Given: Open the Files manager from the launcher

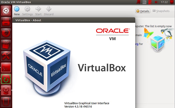Looking at the screenshot, I should click(6, 22).
